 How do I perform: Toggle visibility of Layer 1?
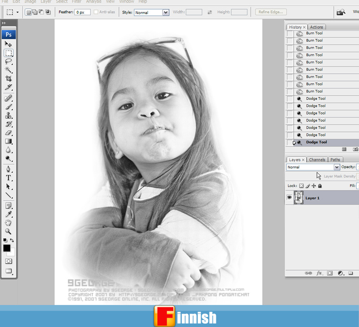click(289, 197)
